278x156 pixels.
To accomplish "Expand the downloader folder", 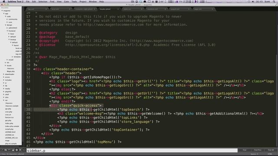I will pos(4,74).
